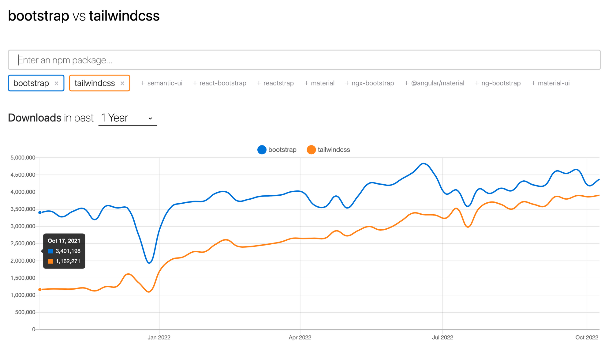Click the tailwindcss package tag
Screen dimensions: 612x357
(95, 83)
